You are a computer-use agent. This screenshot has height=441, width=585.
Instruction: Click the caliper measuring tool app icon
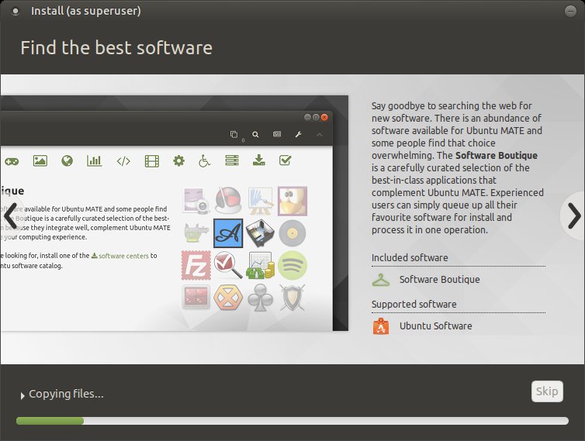click(x=196, y=233)
